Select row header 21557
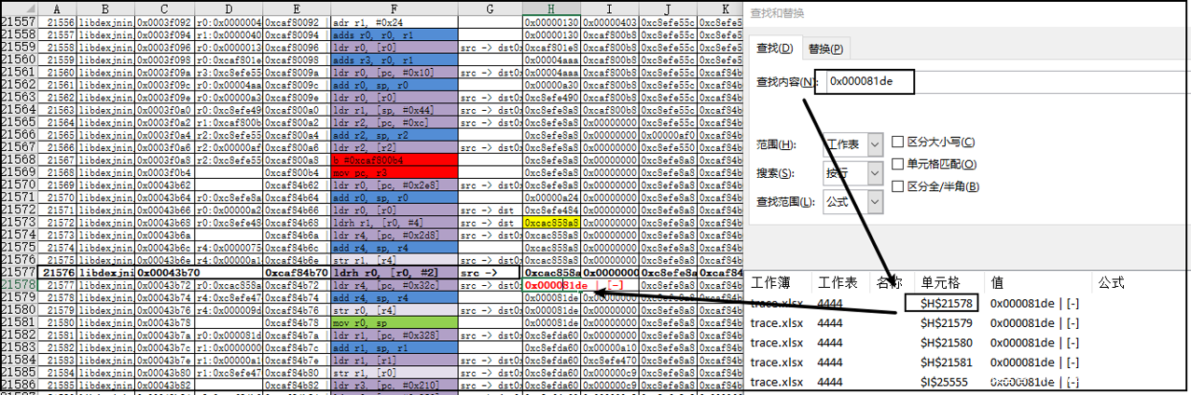Image resolution: width=1191 pixels, height=395 pixels. [19, 21]
